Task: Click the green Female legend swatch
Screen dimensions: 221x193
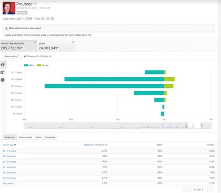Action: (x=39, y=65)
